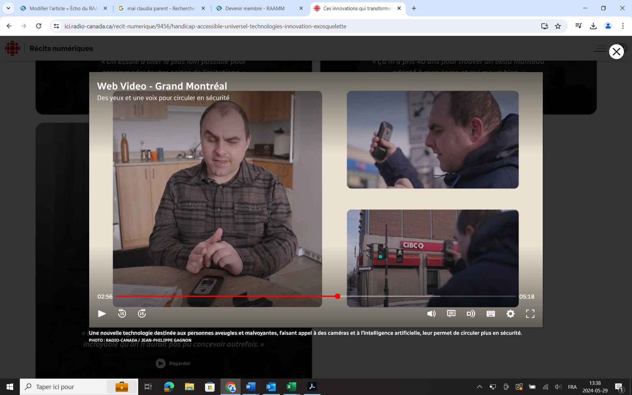Open Récits numériques link
Image resolution: width=632 pixels, height=395 pixels.
(x=61, y=48)
